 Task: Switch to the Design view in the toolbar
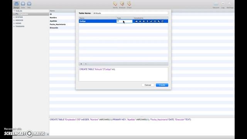(x=16, y=5)
